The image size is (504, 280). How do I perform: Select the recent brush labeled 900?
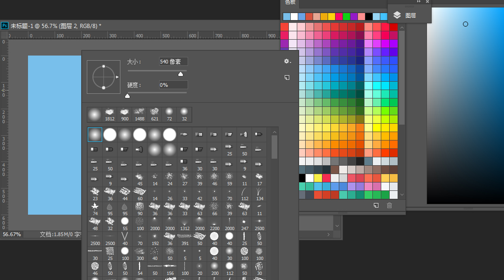point(125,115)
